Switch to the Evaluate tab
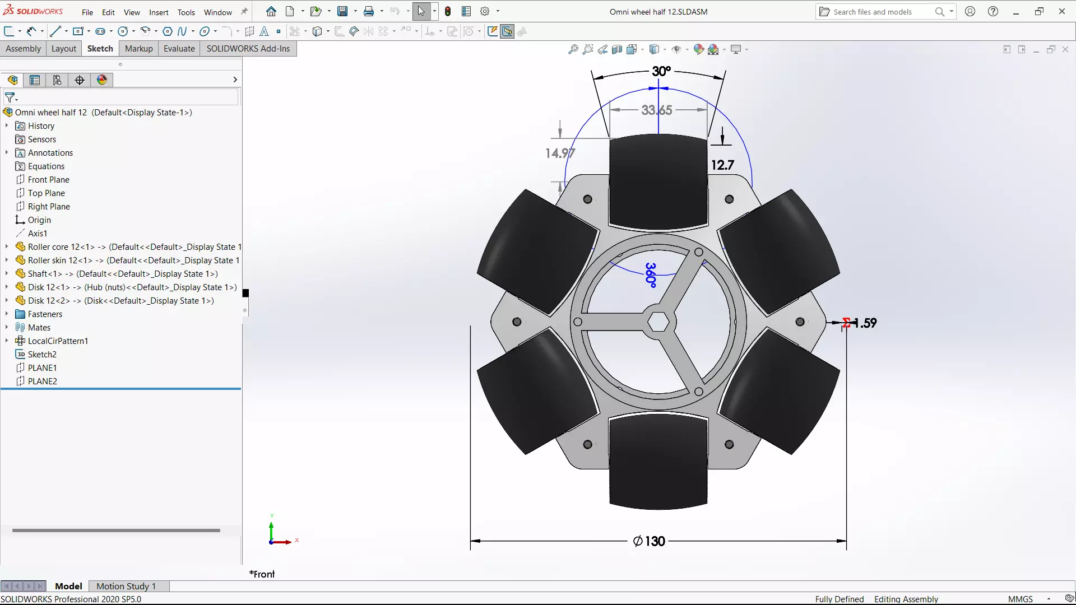Image resolution: width=1076 pixels, height=605 pixels. (179, 49)
